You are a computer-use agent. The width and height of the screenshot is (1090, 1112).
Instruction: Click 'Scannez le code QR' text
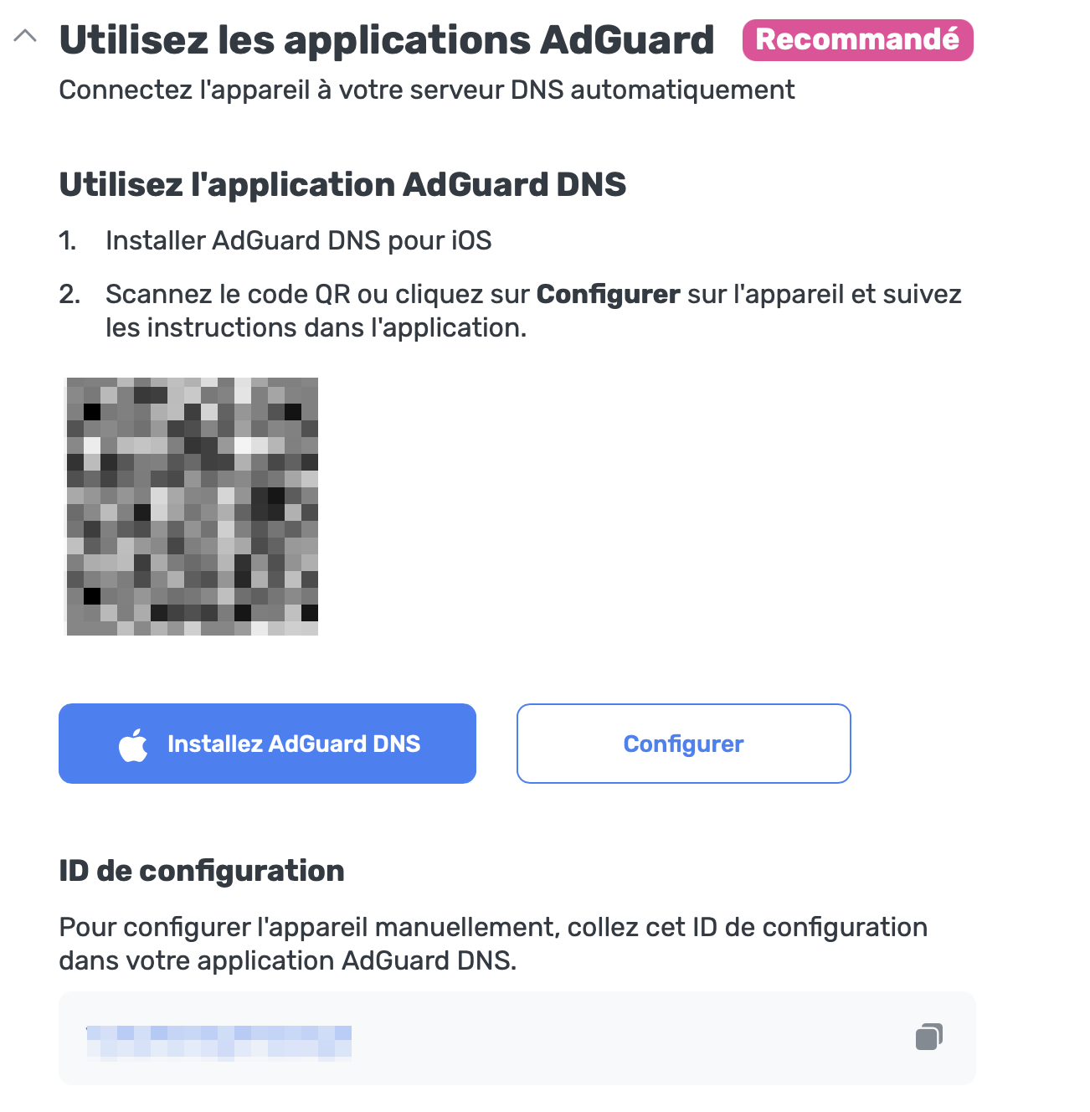click(x=228, y=295)
